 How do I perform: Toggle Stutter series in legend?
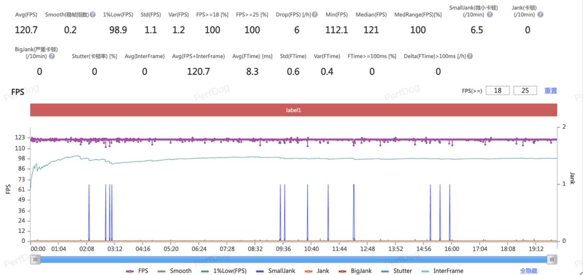point(396,271)
